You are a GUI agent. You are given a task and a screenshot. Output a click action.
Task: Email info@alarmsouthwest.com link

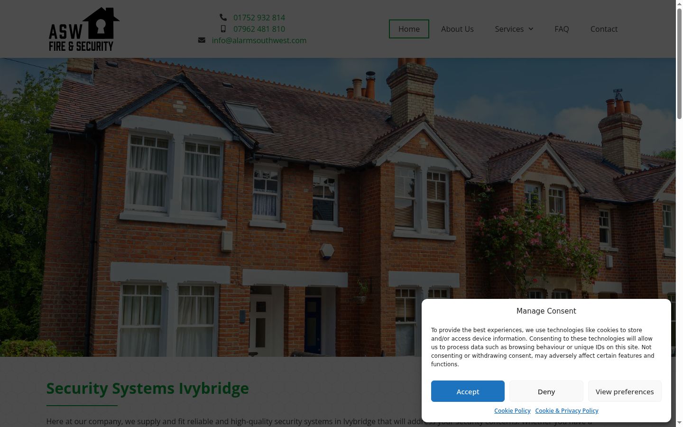click(259, 40)
